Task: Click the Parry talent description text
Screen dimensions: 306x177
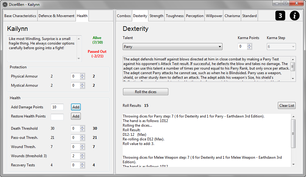Action: pos(207,69)
